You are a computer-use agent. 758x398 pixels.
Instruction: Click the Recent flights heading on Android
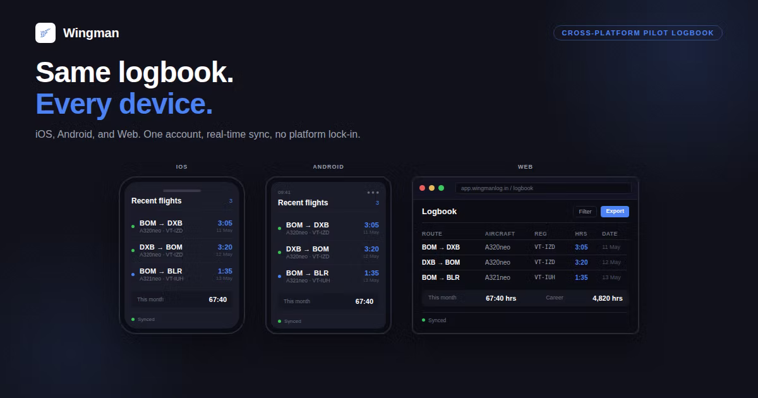303,203
